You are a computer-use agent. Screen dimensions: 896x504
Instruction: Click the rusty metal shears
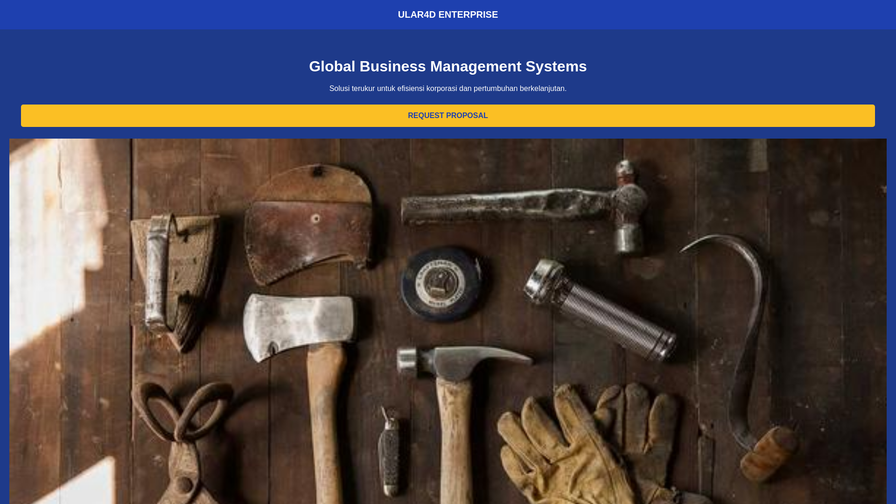pos(182,448)
